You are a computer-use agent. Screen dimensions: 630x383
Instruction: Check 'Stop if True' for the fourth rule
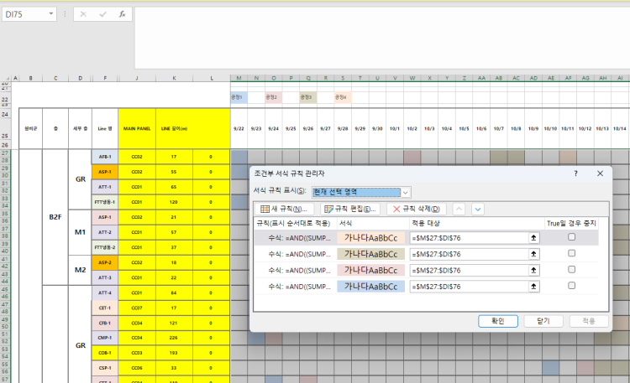[572, 286]
